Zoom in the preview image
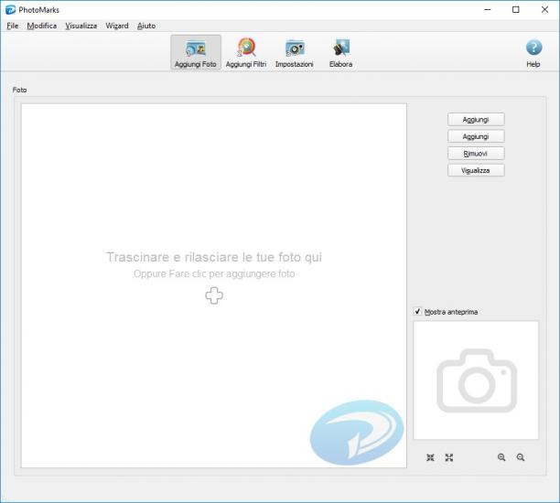 501,457
